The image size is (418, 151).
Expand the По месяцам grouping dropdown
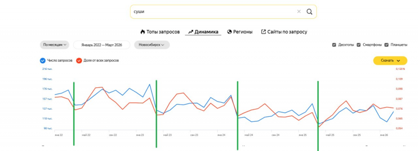[x=55, y=45]
